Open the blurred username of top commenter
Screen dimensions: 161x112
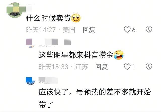click(x=30, y=7)
